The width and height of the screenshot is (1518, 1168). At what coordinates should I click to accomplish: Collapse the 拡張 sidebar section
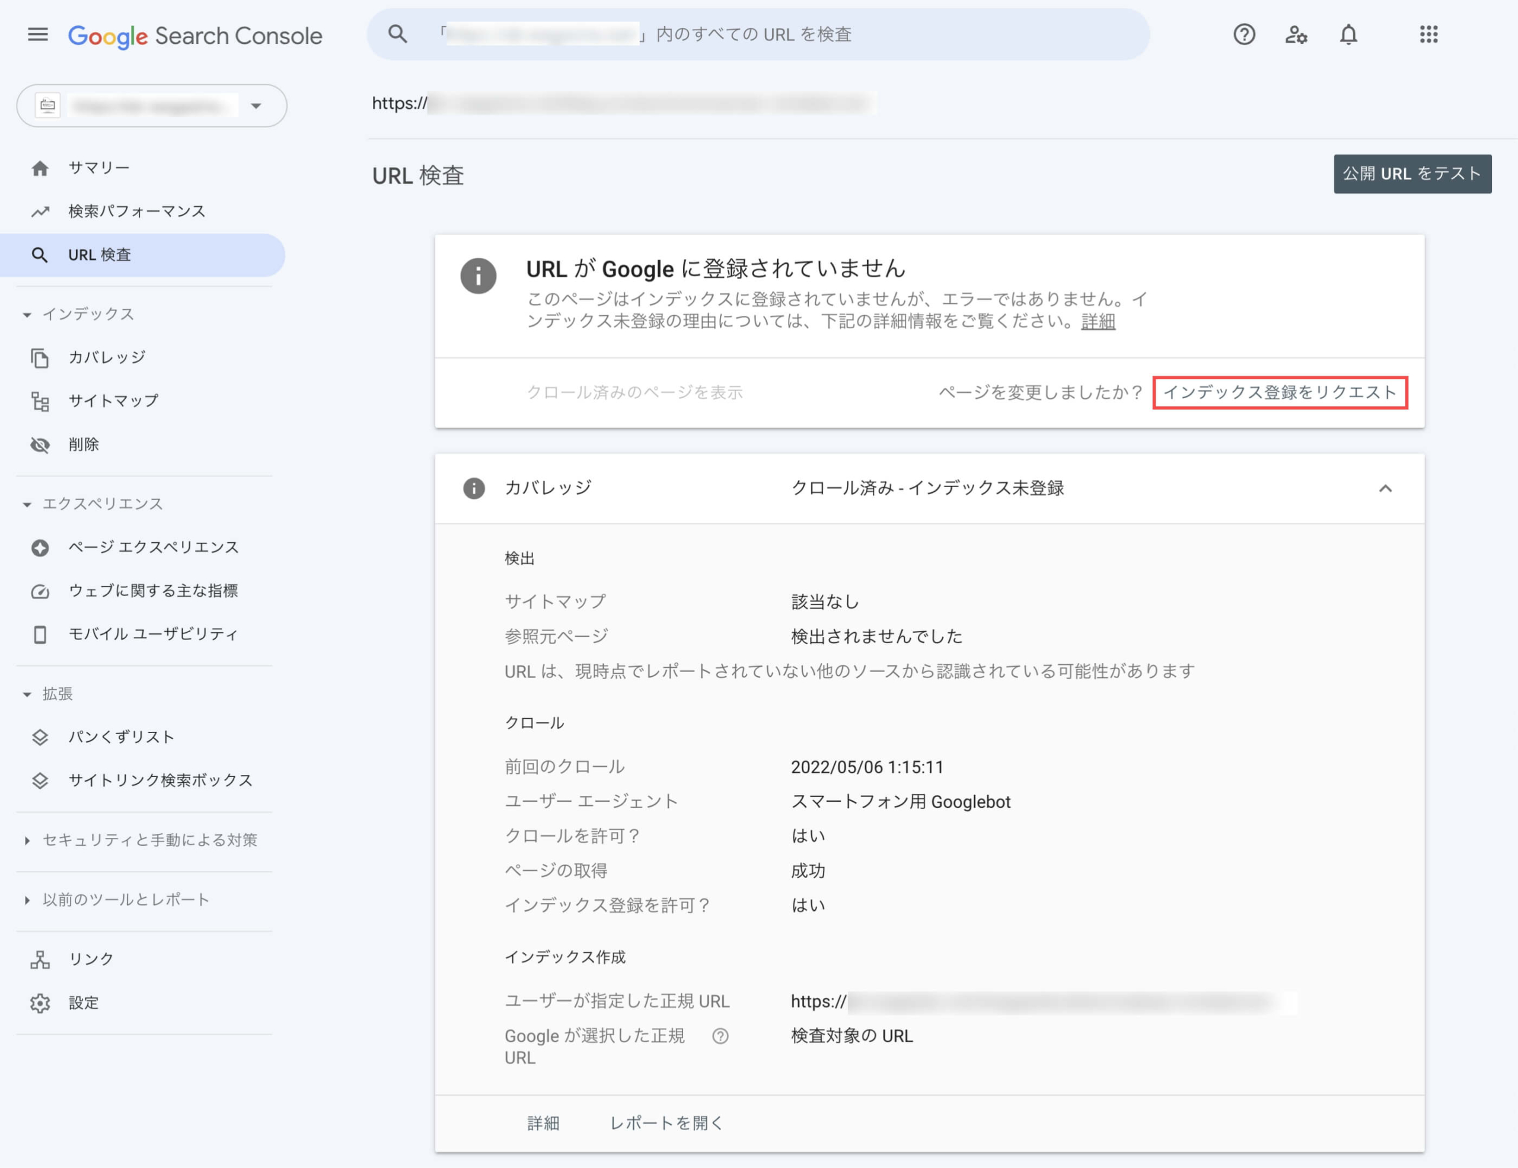click(x=27, y=695)
